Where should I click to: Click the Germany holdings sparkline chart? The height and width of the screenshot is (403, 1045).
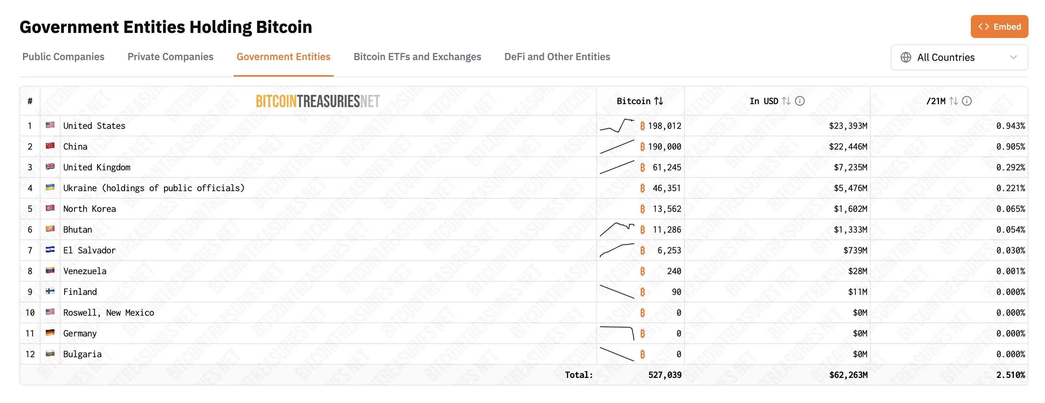point(617,333)
